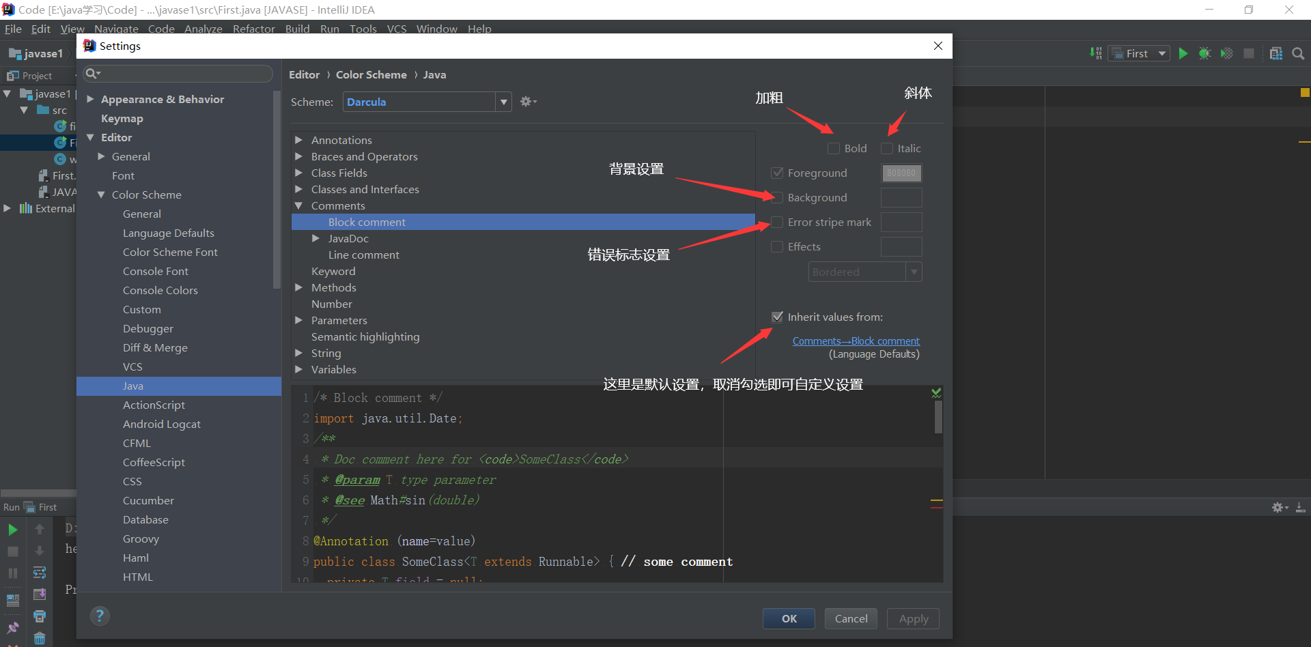
Task: Open the First run configuration dropdown
Action: 1139,53
